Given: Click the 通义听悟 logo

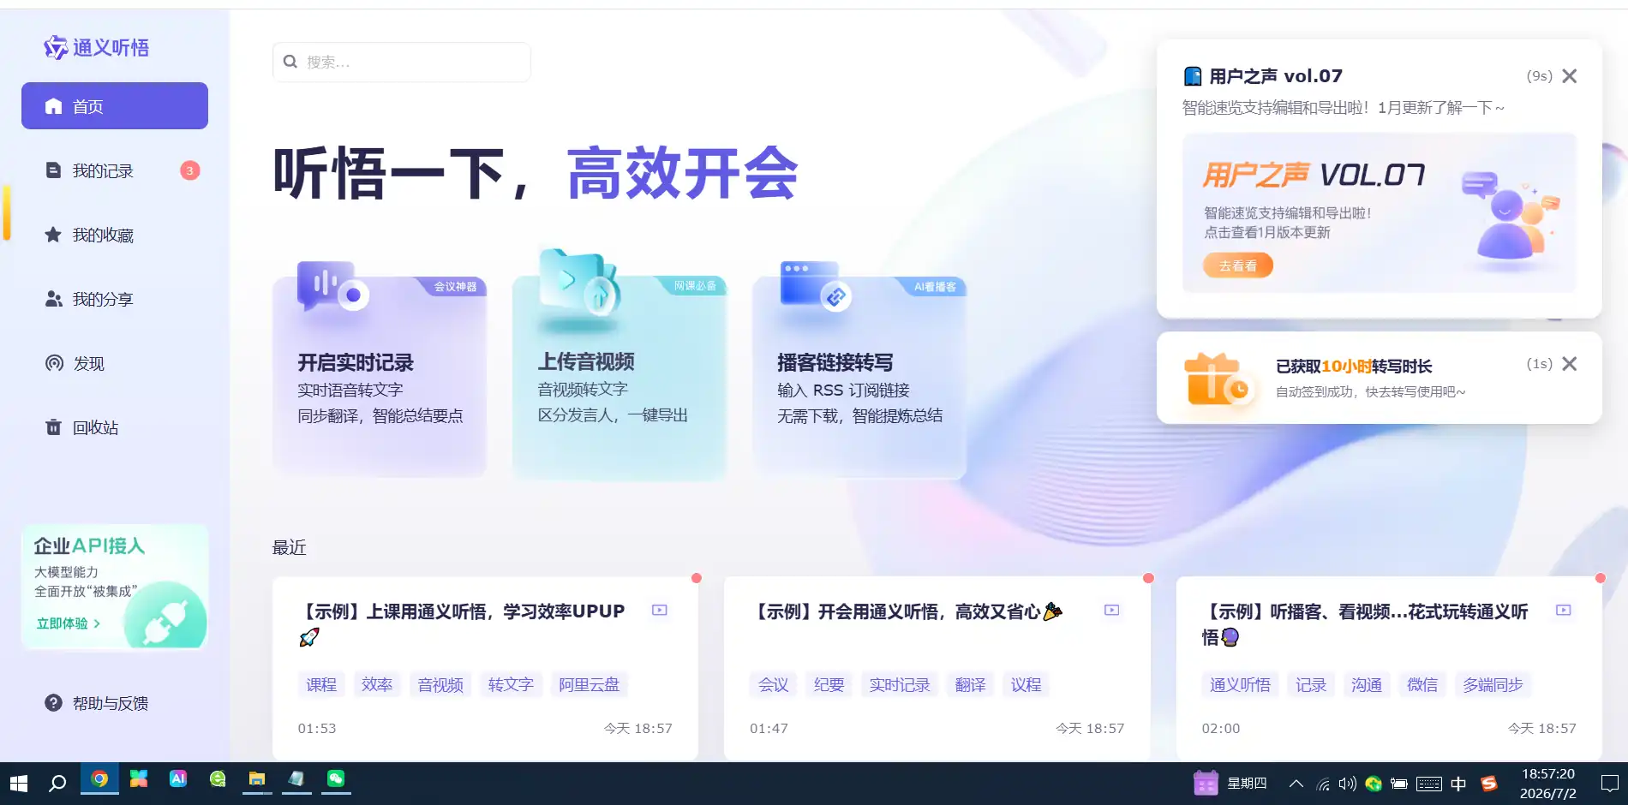Looking at the screenshot, I should 96,48.
